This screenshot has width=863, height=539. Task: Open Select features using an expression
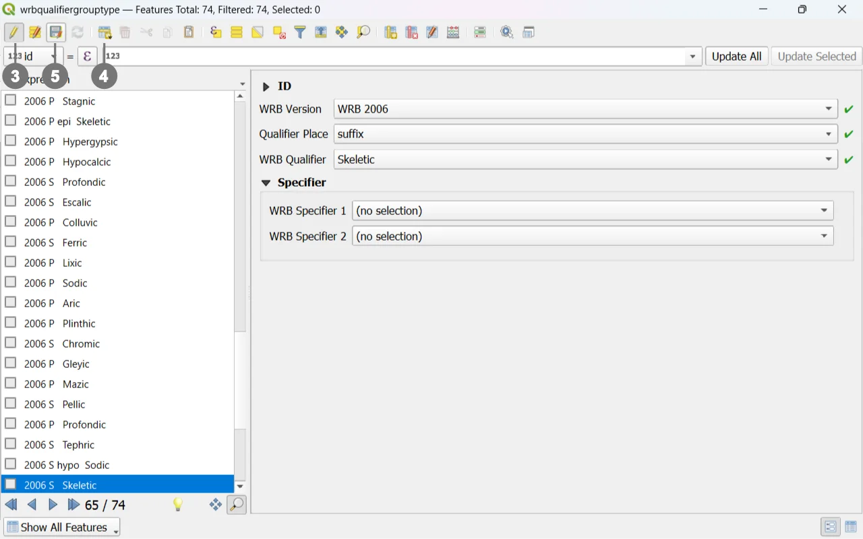(x=216, y=32)
